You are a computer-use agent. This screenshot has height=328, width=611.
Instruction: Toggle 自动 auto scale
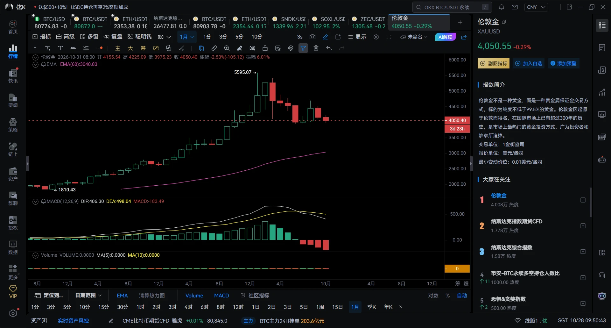pos(462,296)
